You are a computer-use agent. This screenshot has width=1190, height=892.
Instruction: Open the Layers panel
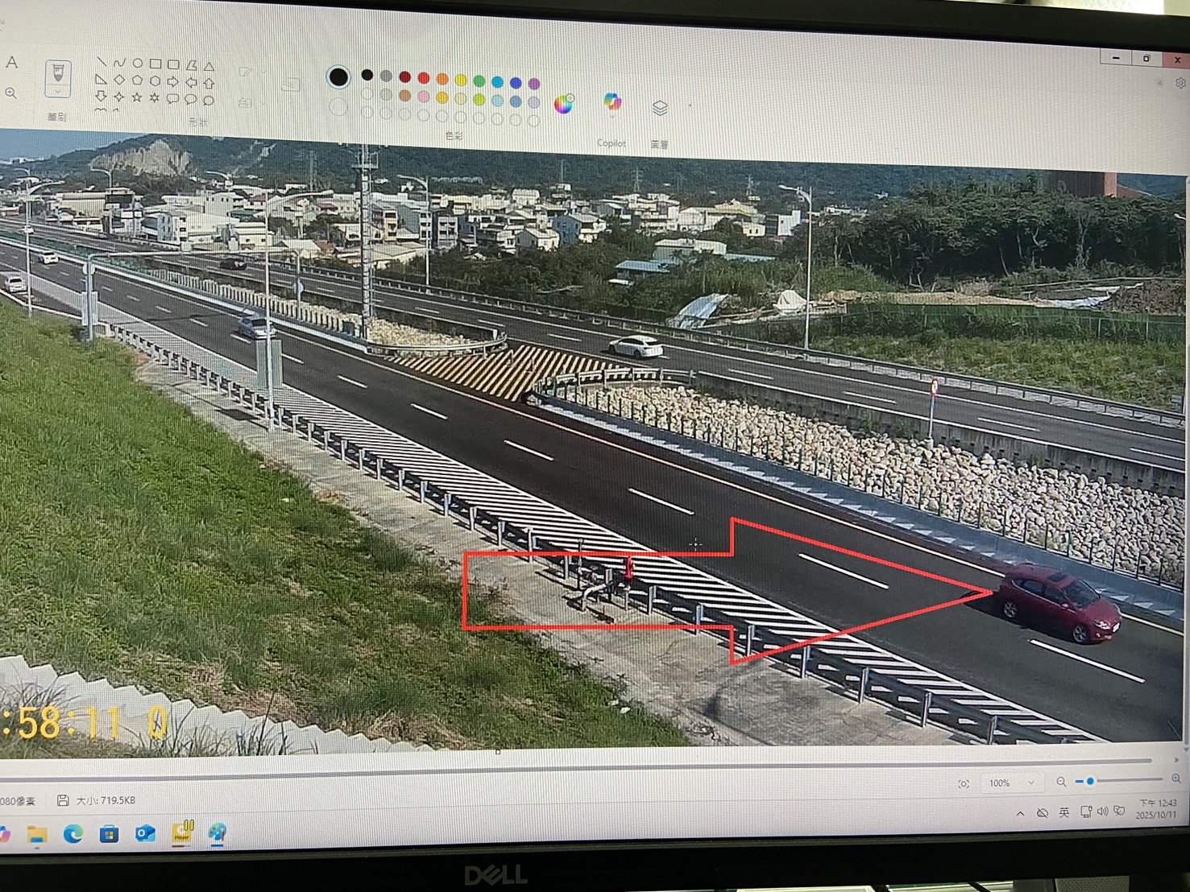(x=660, y=109)
